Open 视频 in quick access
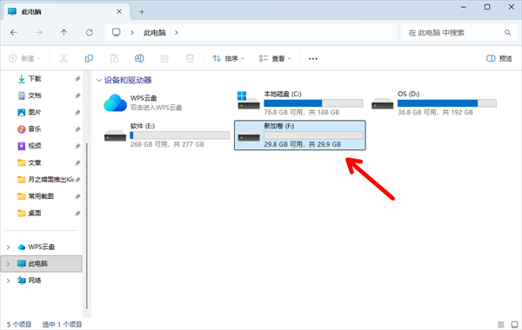 point(35,146)
